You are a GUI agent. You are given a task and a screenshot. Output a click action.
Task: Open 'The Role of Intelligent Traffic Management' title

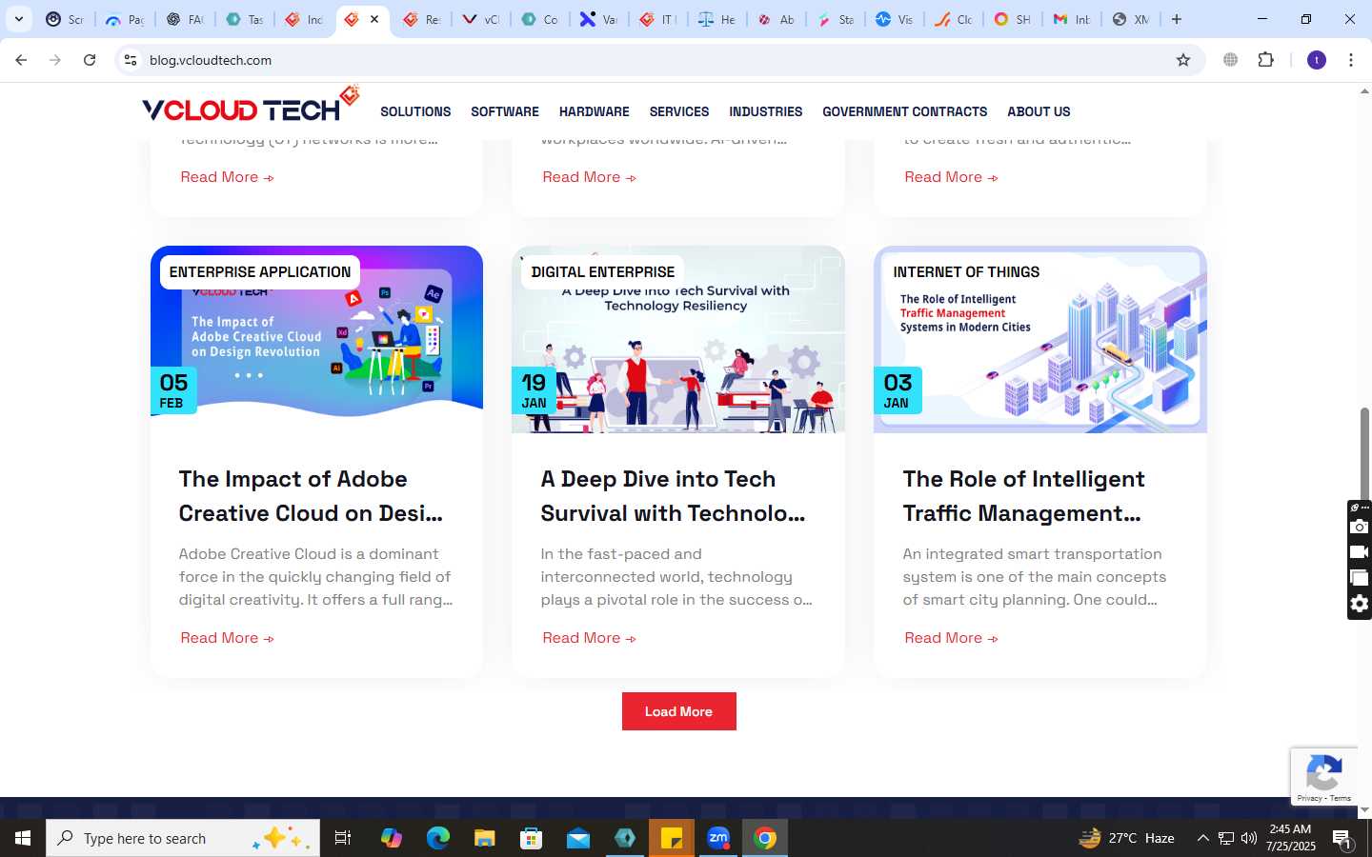click(1024, 496)
